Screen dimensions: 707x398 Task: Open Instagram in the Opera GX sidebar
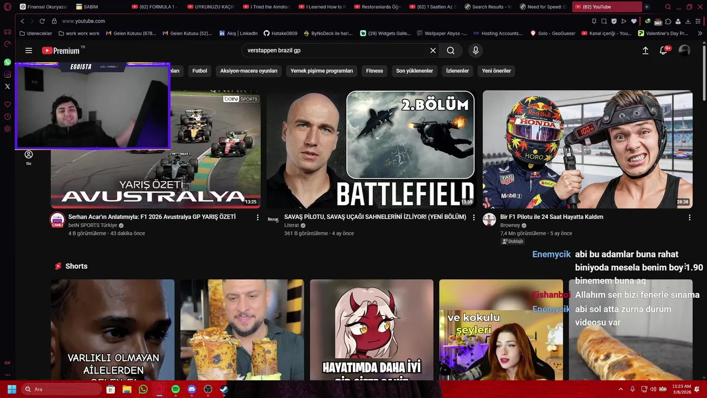point(7,74)
